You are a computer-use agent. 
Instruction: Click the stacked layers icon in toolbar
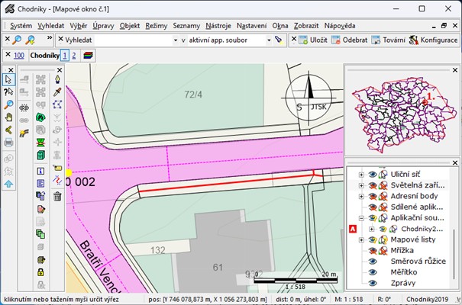point(89,56)
